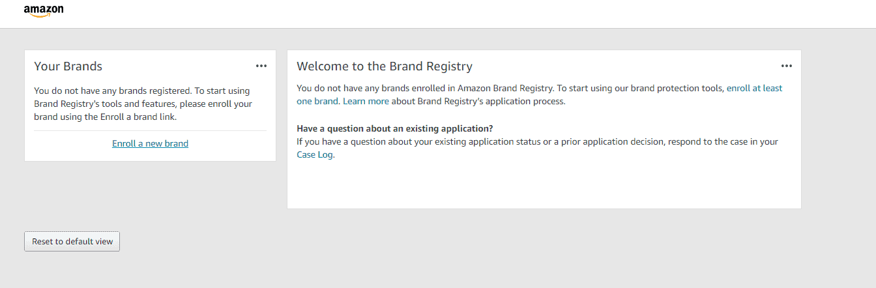Click the existing application status paragraph text
Image resolution: width=876 pixels, height=288 pixels.
pyautogui.click(x=537, y=148)
